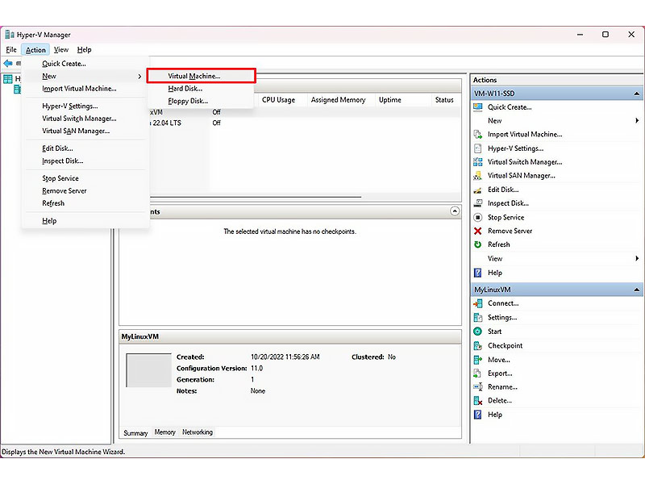This screenshot has width=645, height=484.
Task: Click the Settings icon under MyLinuxVM
Action: (x=477, y=317)
